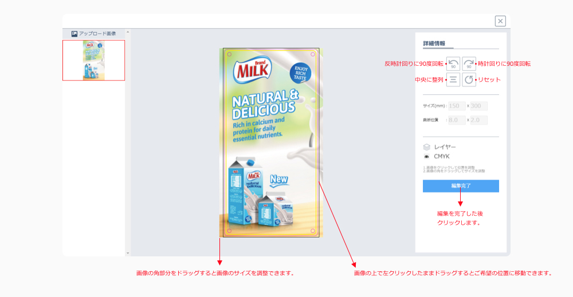Screen dimensions: 573x297
Task: Toggle CMYK layer visibility eye
Action: coord(426,157)
